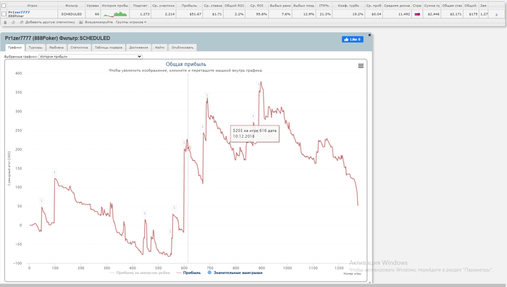Toggle the Прибыль legend series
Screen dimensions: 507x287
(x=189, y=273)
